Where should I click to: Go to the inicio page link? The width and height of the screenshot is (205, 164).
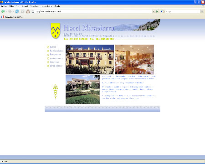coord(53,47)
